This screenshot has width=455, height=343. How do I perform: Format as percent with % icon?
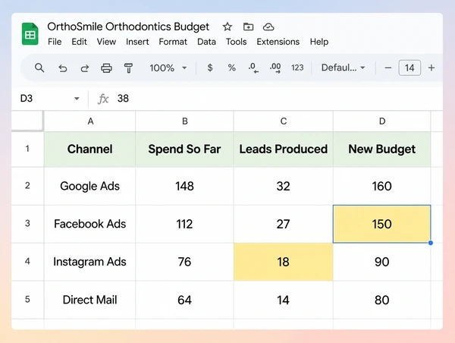(x=231, y=68)
